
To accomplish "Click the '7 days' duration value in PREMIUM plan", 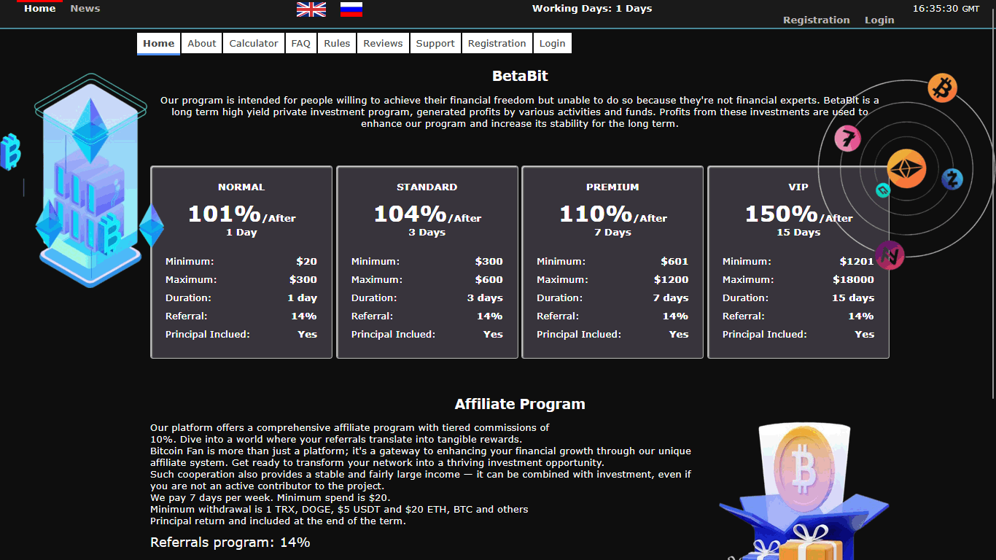I will (671, 298).
